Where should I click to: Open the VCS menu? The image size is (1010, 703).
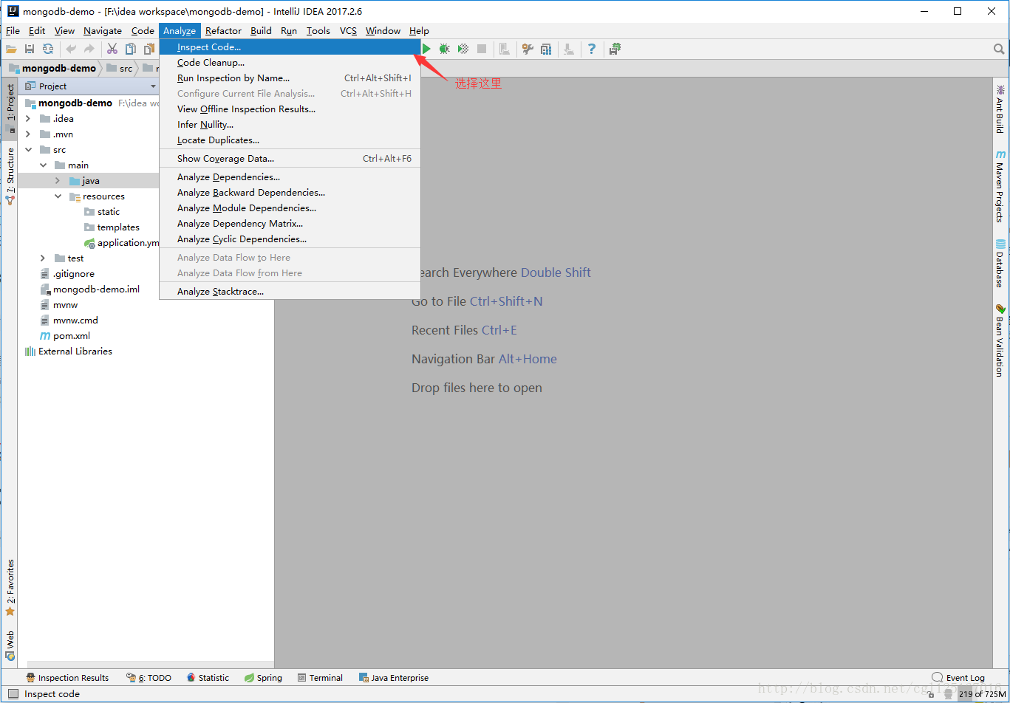(x=348, y=30)
